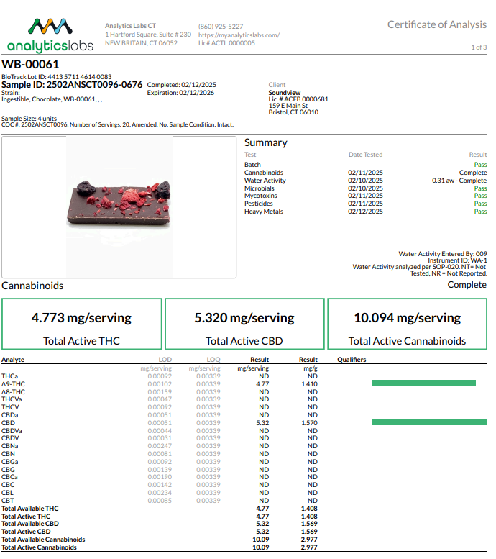The height and width of the screenshot is (559, 496).
Task: Click the green Δ9-THC result bar
Action: click(x=423, y=383)
